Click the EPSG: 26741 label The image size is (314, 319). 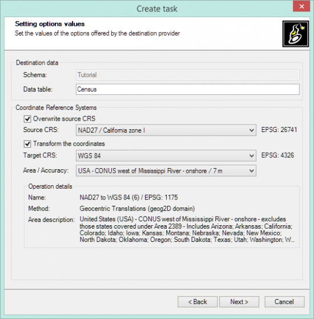[x=279, y=130]
